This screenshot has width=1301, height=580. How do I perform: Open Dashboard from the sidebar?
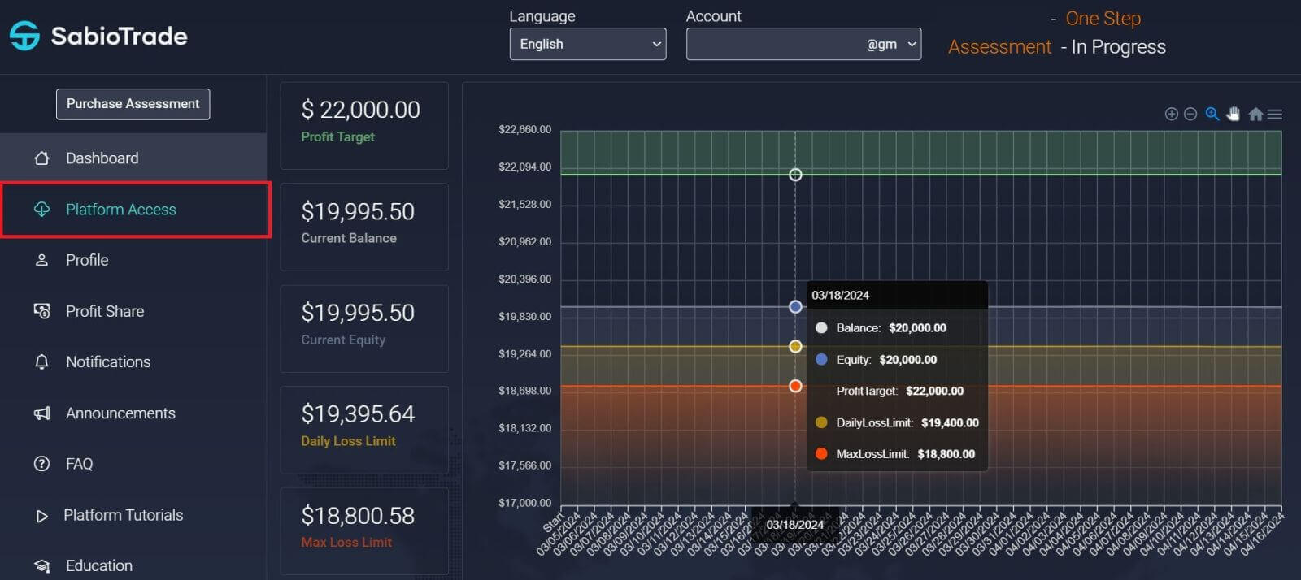click(x=102, y=158)
